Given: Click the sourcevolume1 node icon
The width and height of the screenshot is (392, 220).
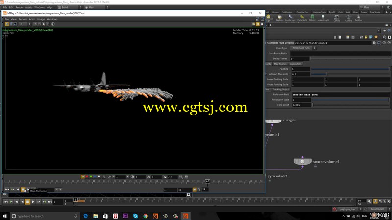Looking at the screenshot, I should (x=302, y=162).
